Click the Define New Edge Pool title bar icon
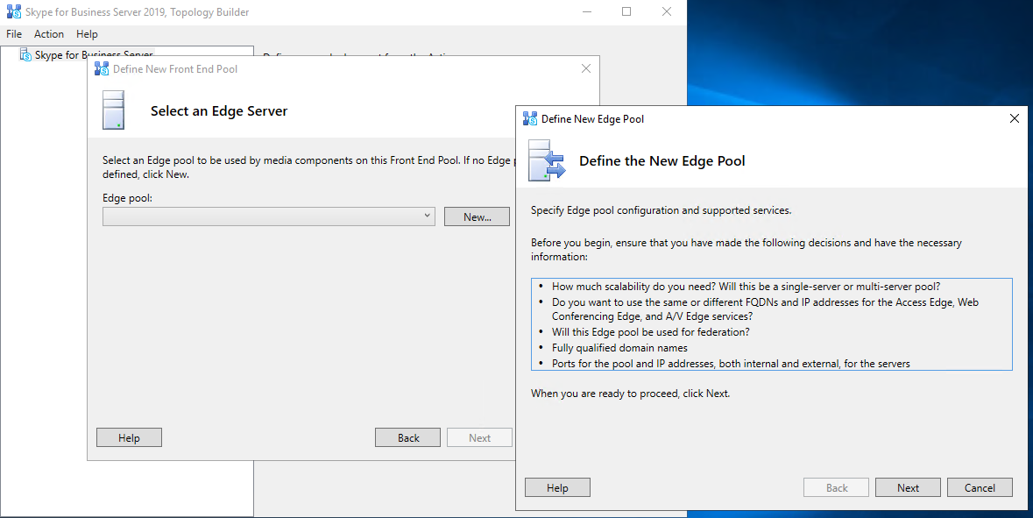The height and width of the screenshot is (518, 1033). coord(529,118)
